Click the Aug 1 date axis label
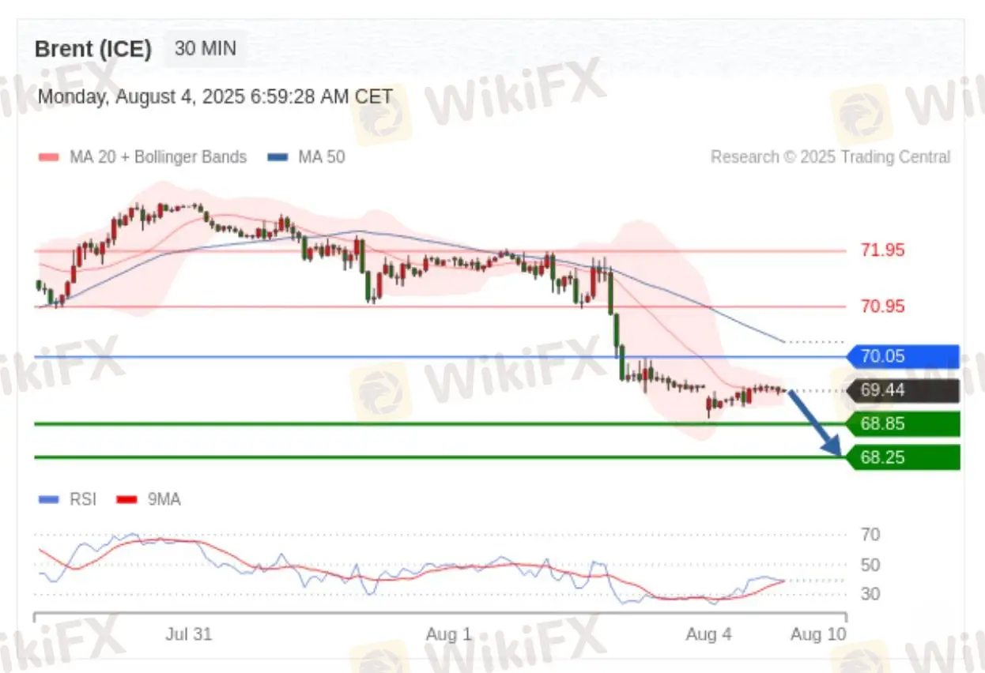985x673 pixels. point(449,634)
